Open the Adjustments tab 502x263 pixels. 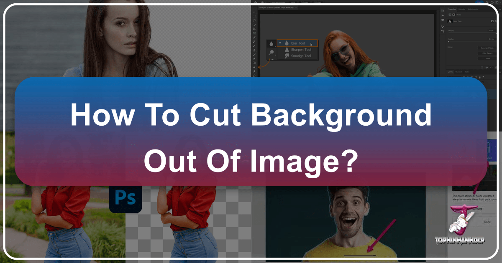pos(474,9)
